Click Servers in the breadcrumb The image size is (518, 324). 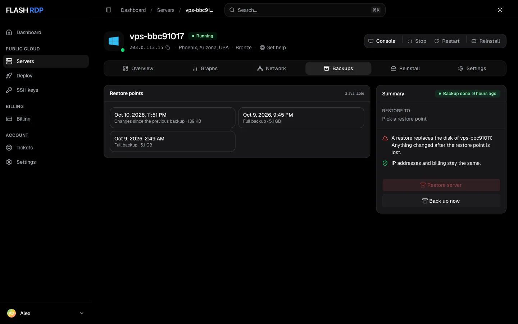(165, 10)
